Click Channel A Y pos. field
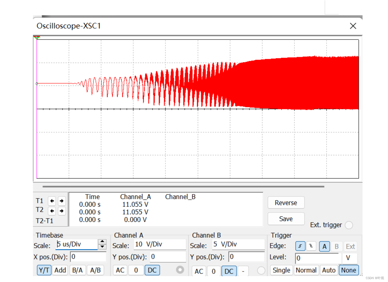This screenshot has width=388, height=282. (x=168, y=257)
